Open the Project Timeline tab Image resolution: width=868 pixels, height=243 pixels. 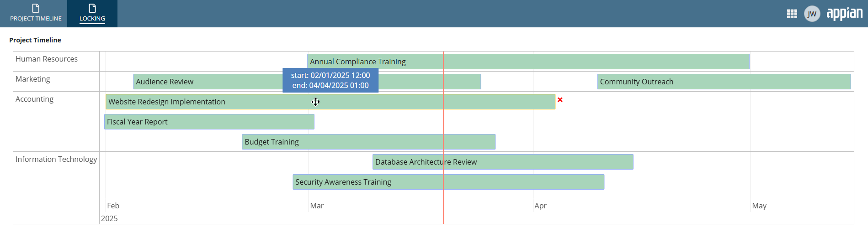point(36,14)
